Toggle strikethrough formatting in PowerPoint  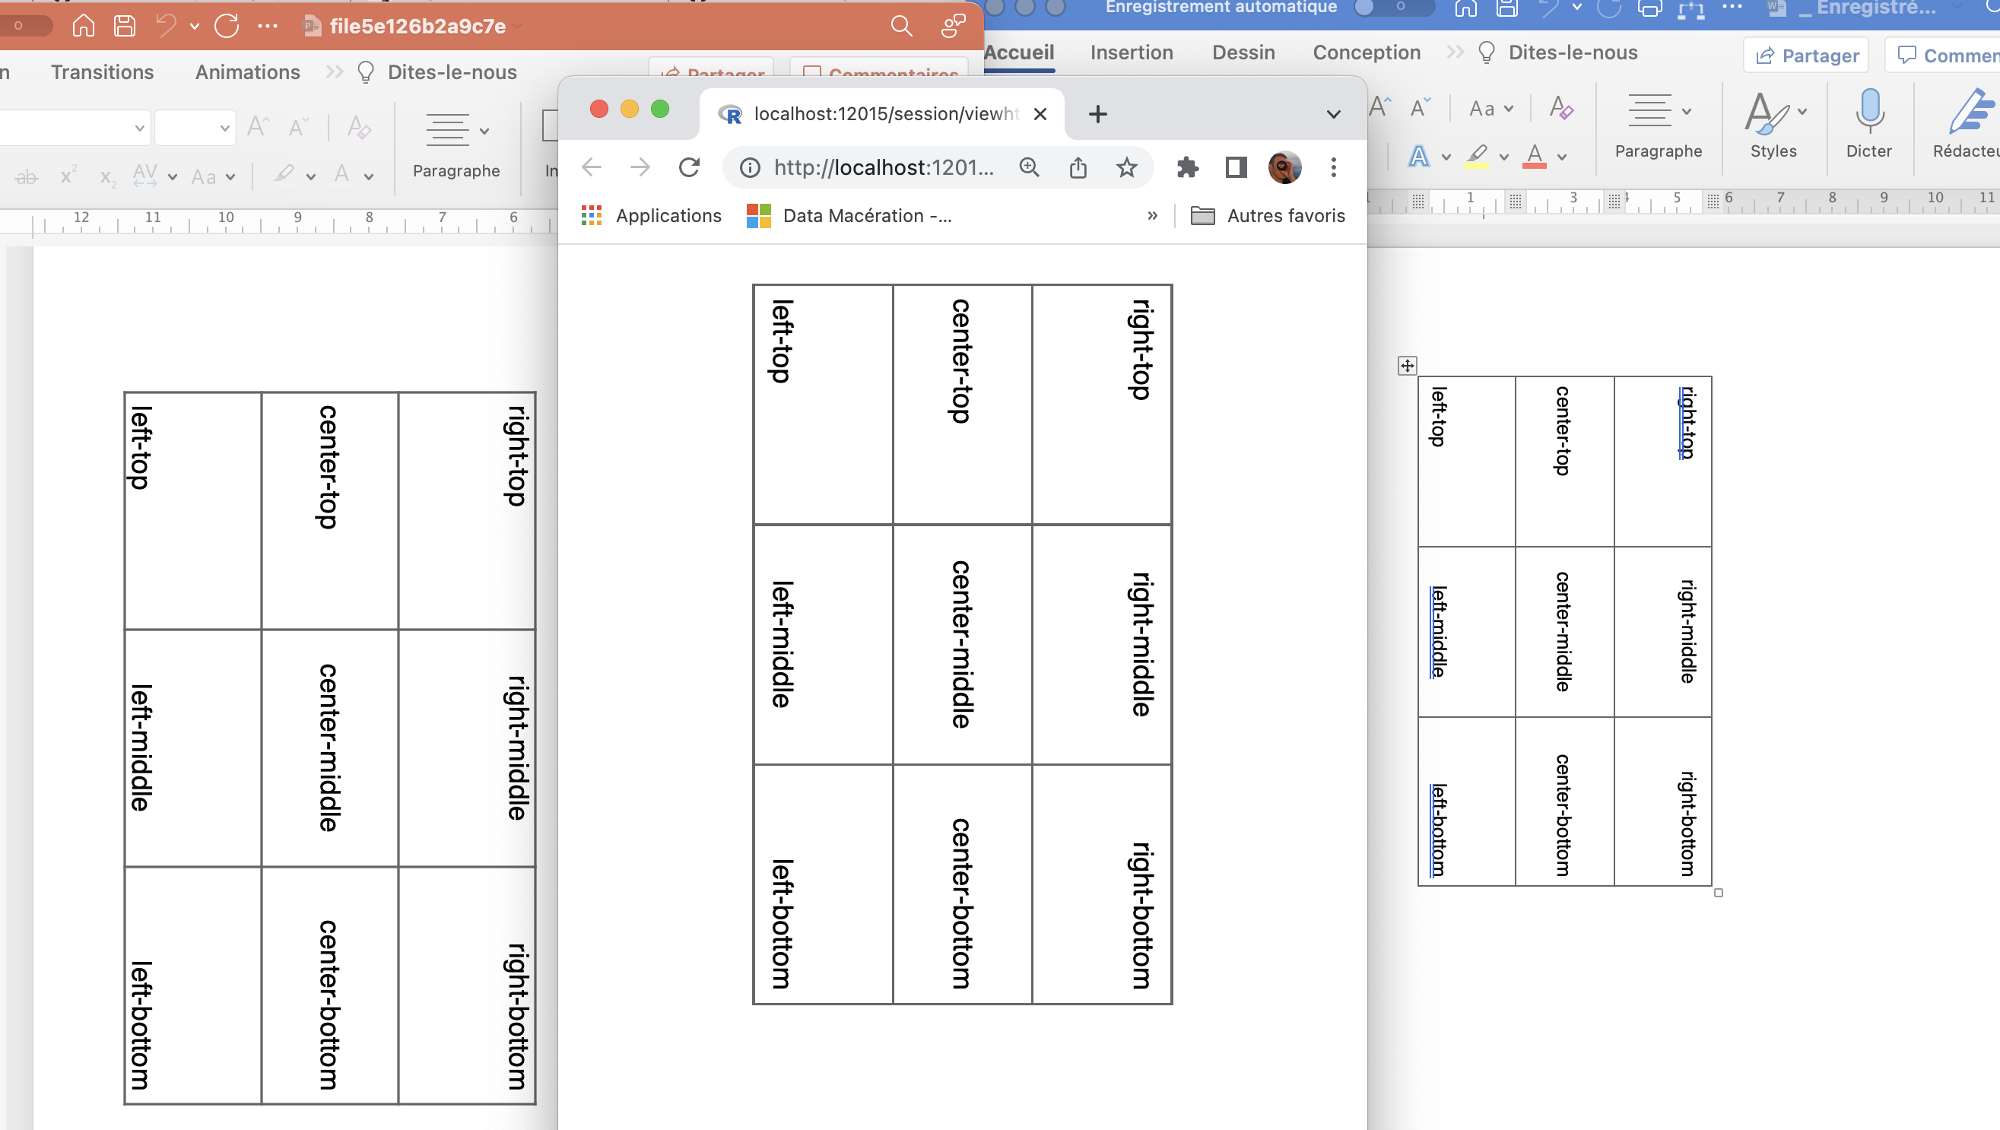click(x=27, y=176)
